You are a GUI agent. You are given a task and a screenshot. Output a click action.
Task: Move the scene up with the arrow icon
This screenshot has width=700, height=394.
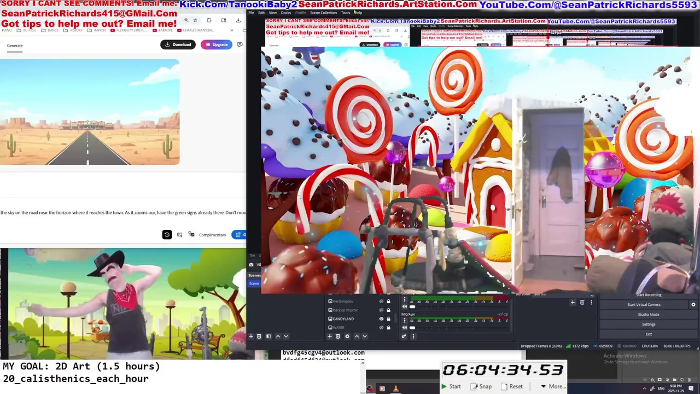pyautogui.click(x=278, y=337)
